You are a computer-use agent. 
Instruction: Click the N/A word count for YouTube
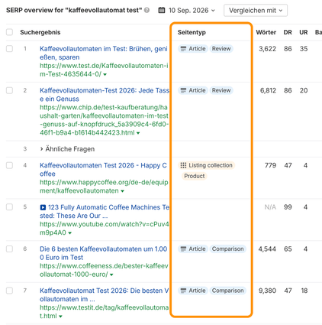[x=270, y=207]
